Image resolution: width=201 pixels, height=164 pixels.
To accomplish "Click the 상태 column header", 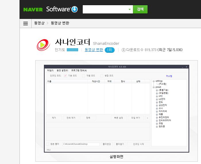I will pos(138,81).
